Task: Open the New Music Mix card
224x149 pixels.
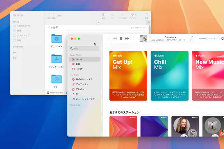Action: [x=208, y=76]
